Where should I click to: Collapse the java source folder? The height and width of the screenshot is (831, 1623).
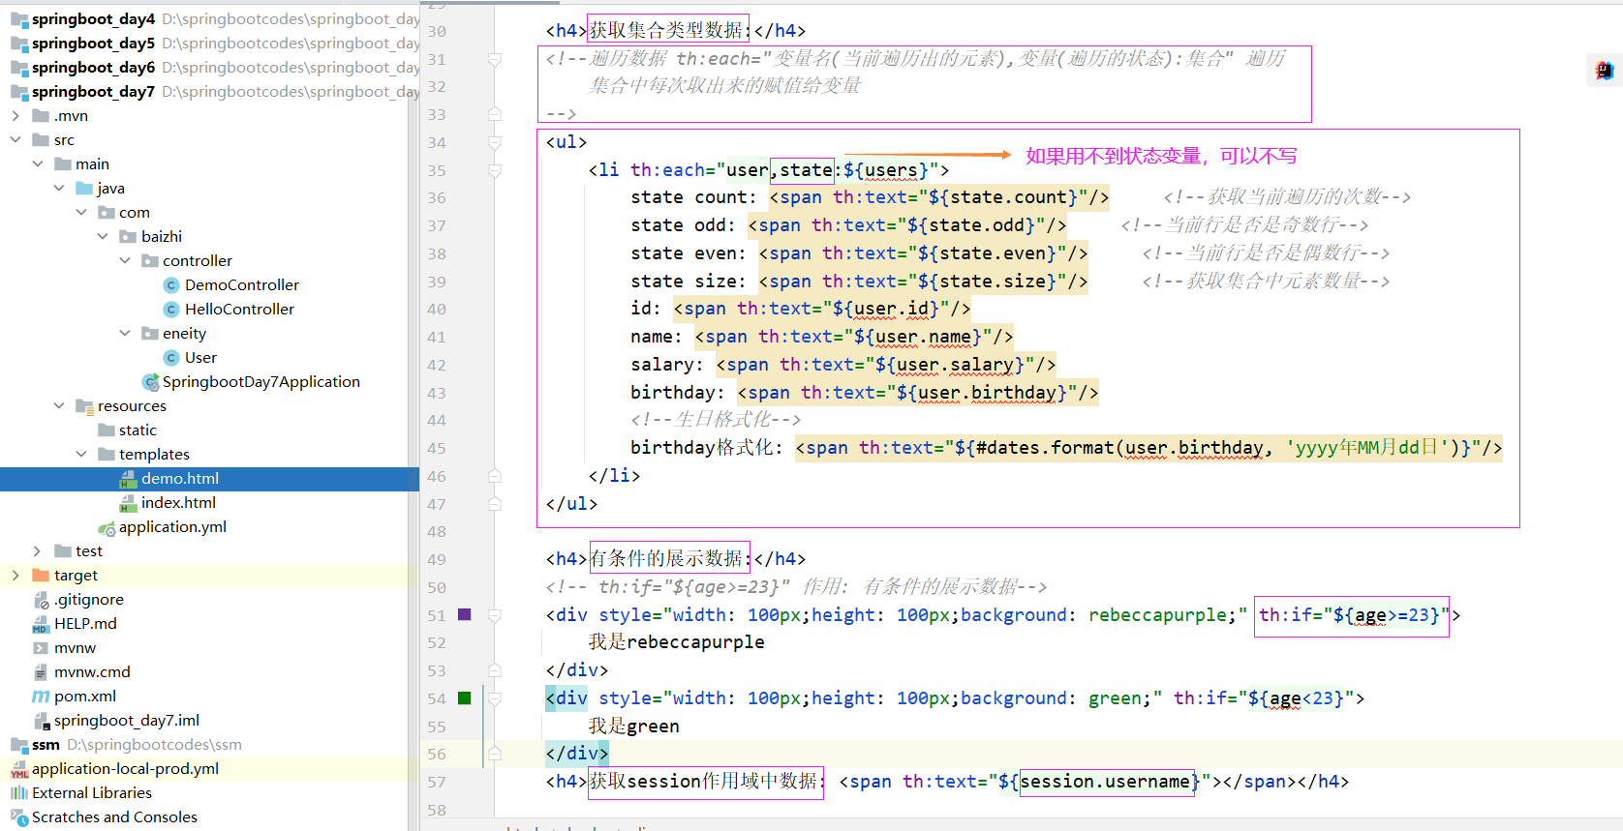coord(59,188)
